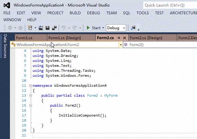This screenshot has height=139, width=197.
Task: Open the TOOLS menu
Action: pos(143,13)
